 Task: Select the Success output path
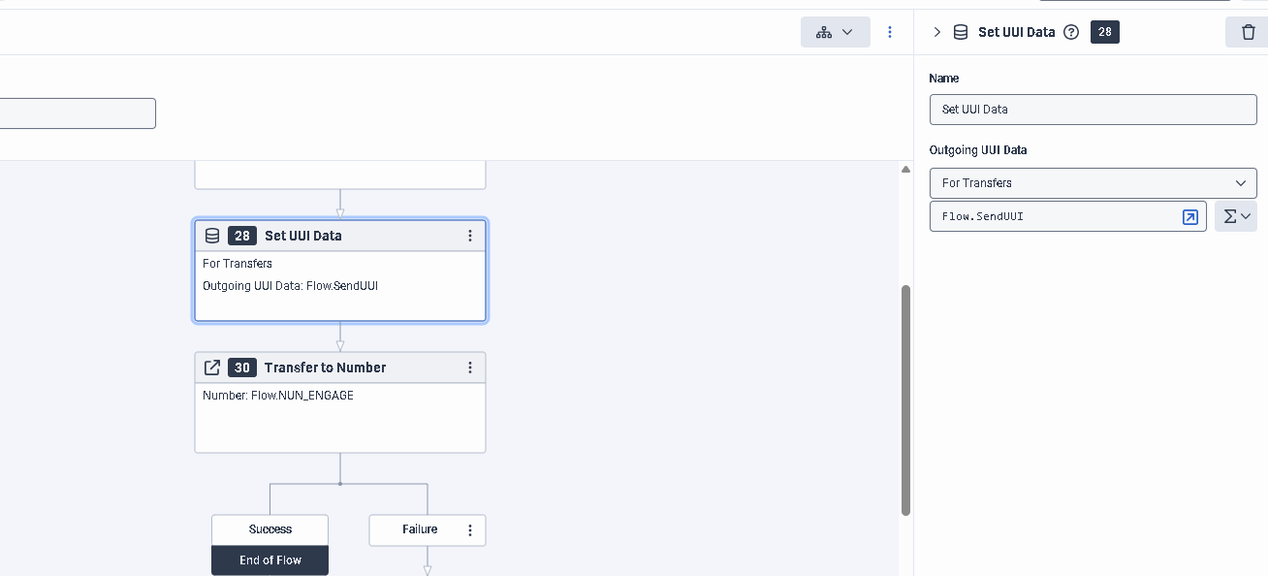click(269, 529)
